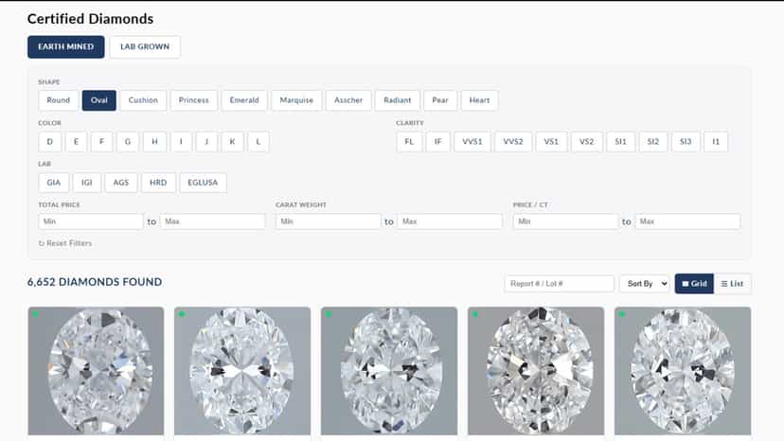
Task: Filter by SI3 clarity
Action: [686, 142]
